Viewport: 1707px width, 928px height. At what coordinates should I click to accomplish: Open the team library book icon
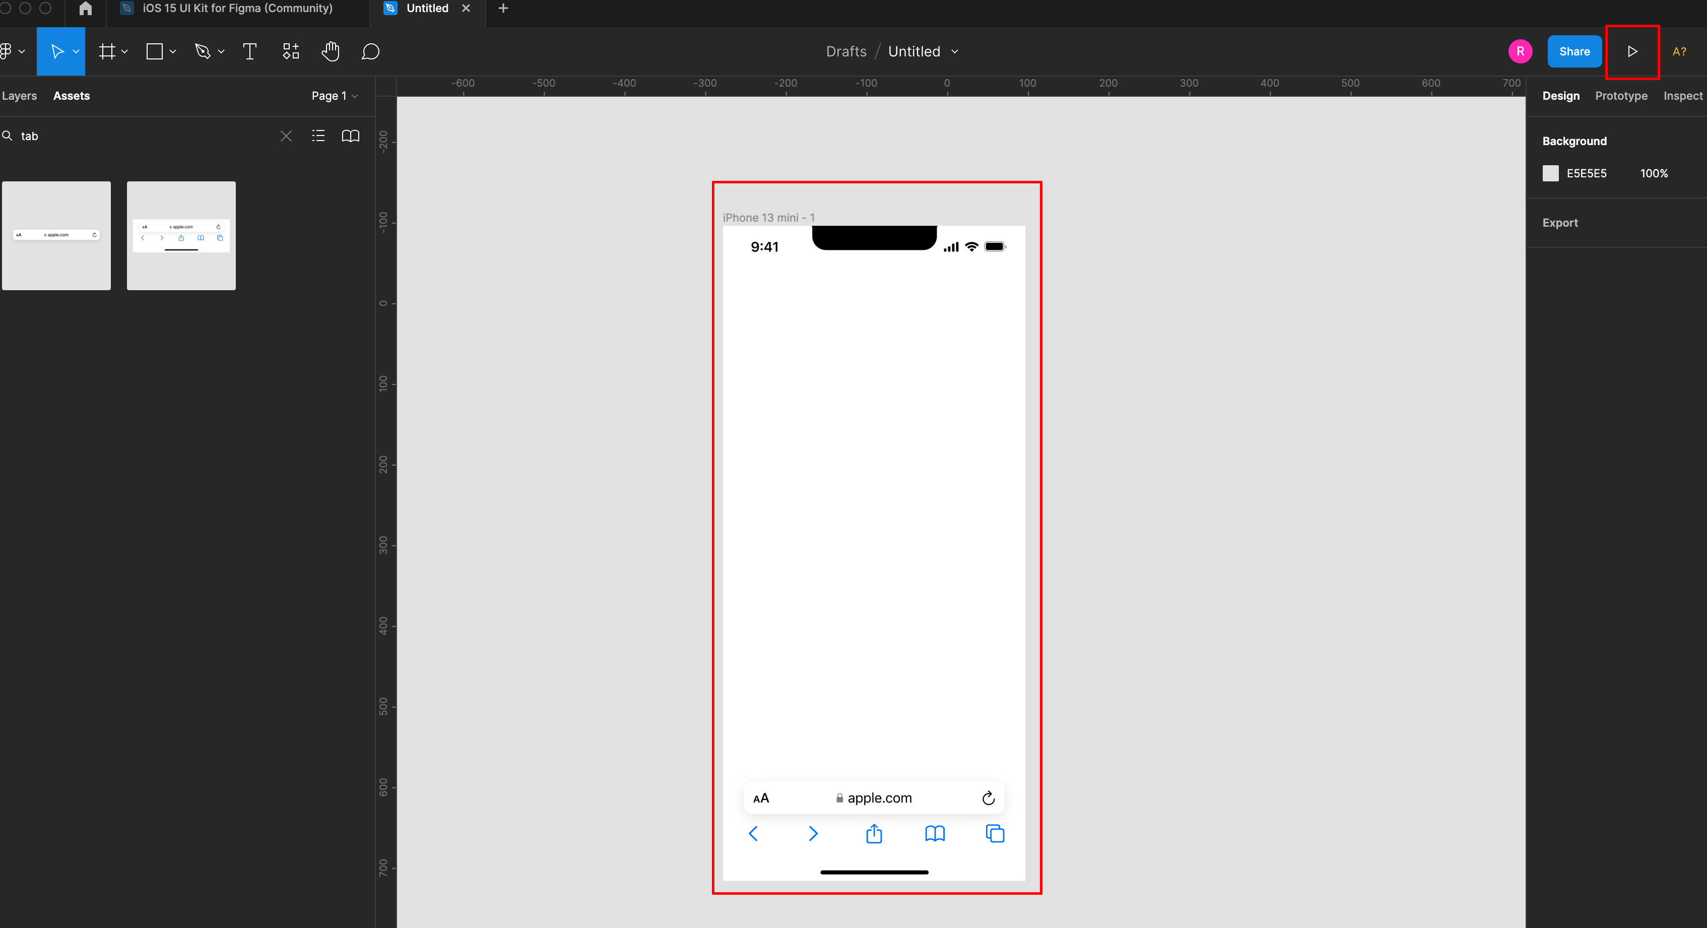(x=351, y=136)
